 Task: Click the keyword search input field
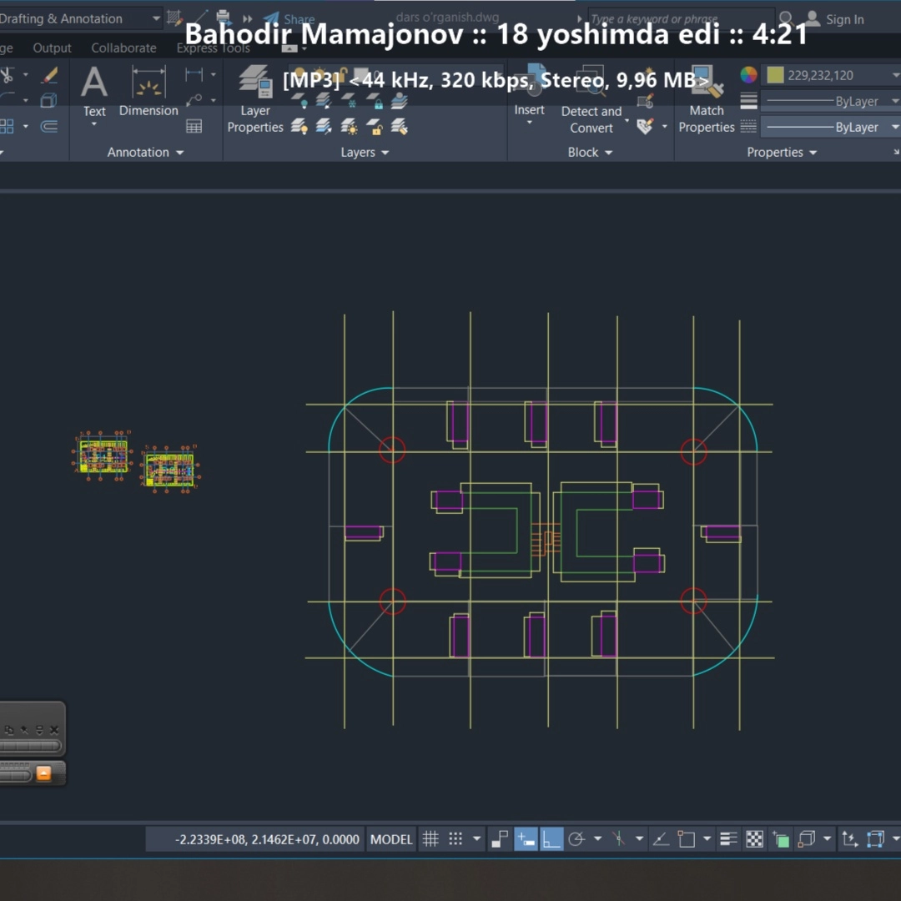pyautogui.click(x=681, y=19)
